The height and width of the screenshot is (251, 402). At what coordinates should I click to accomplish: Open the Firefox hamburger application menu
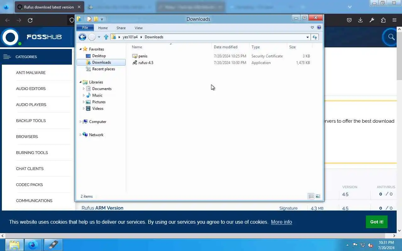(x=394, y=20)
